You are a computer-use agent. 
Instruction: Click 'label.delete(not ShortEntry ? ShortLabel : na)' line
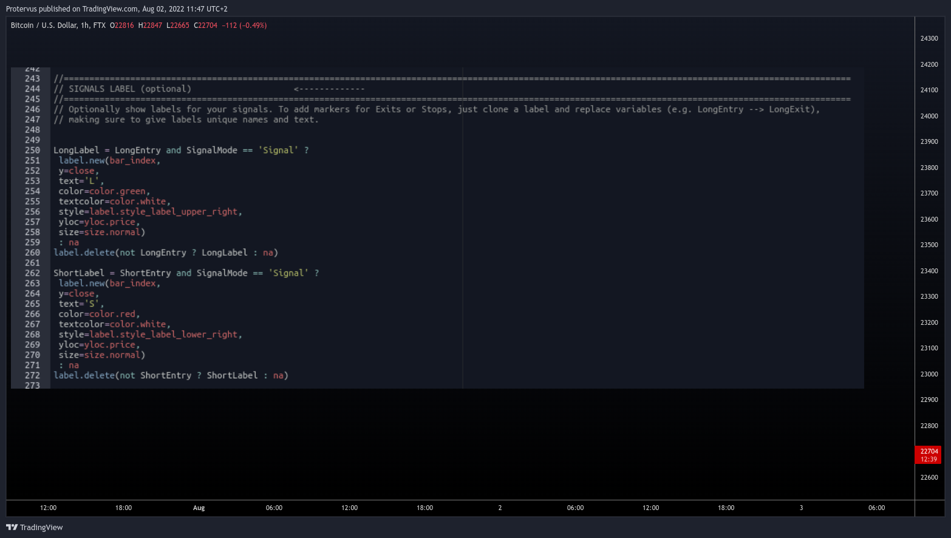(x=171, y=375)
